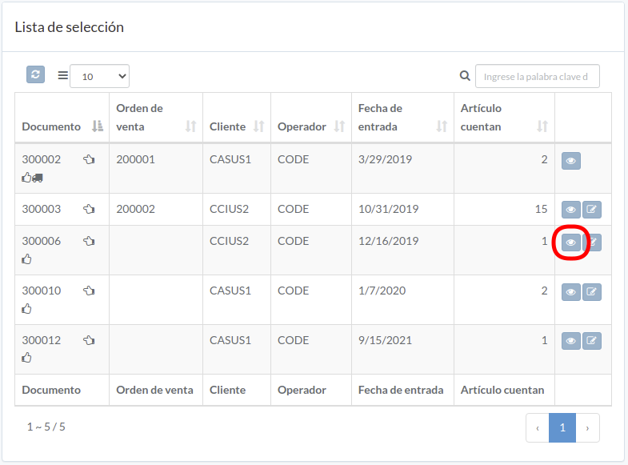Go to next page arrow
This screenshot has width=628, height=465.
pos(587,427)
